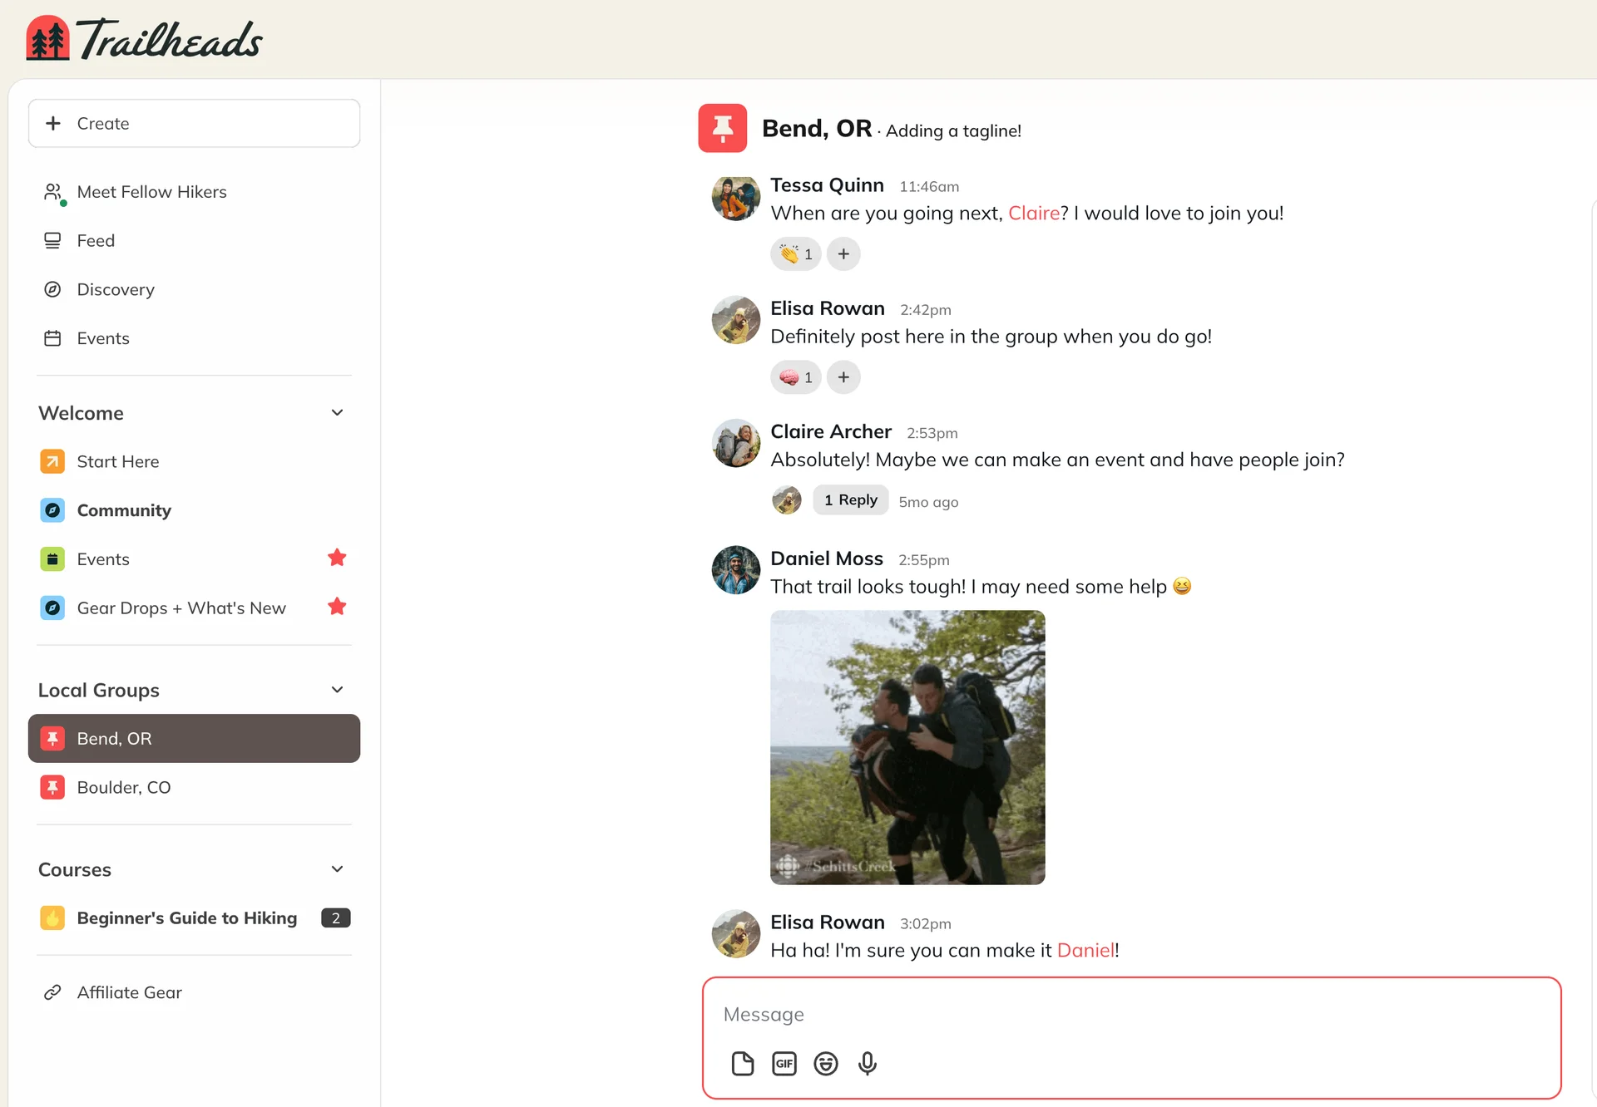The height and width of the screenshot is (1107, 1597).
Task: Click the yellow Beginner's Guide course icon
Action: [x=52, y=918]
